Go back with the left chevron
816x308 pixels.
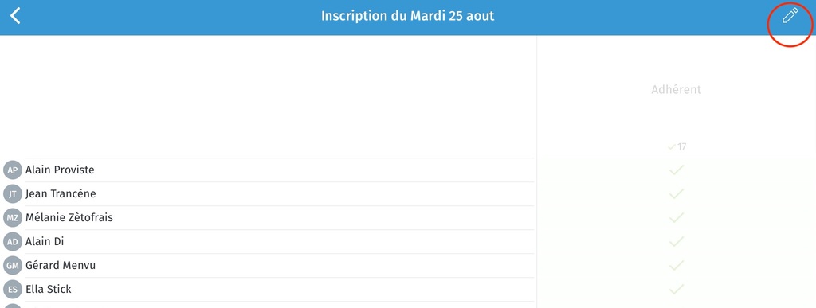pyautogui.click(x=16, y=16)
